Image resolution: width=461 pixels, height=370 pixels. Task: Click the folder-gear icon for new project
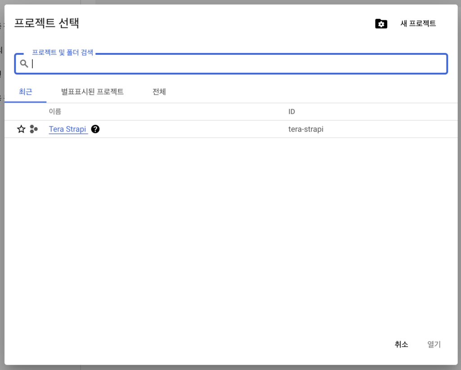tap(381, 24)
